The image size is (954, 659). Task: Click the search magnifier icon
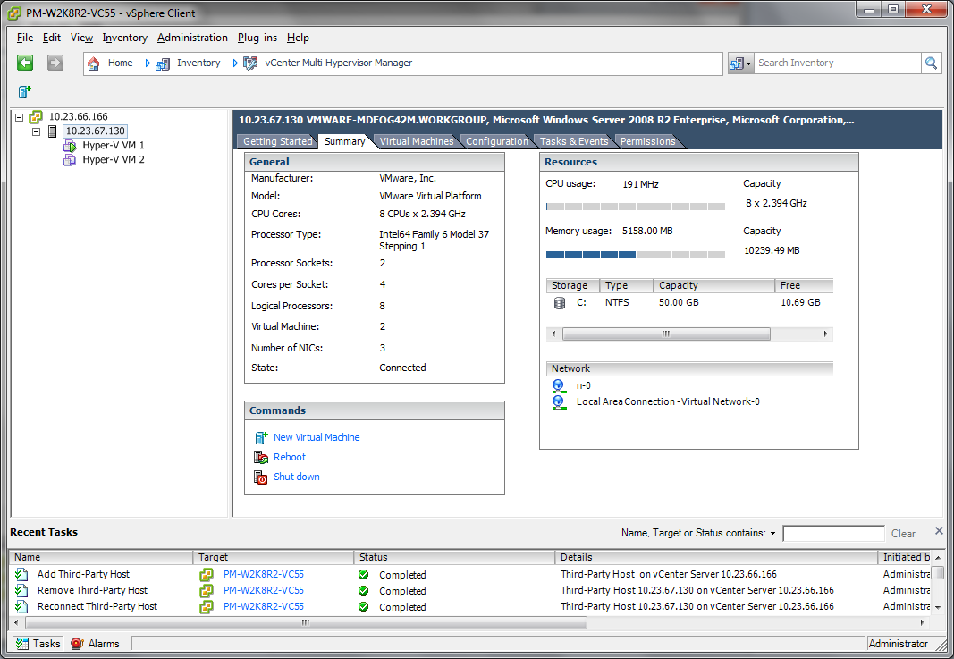pyautogui.click(x=931, y=63)
